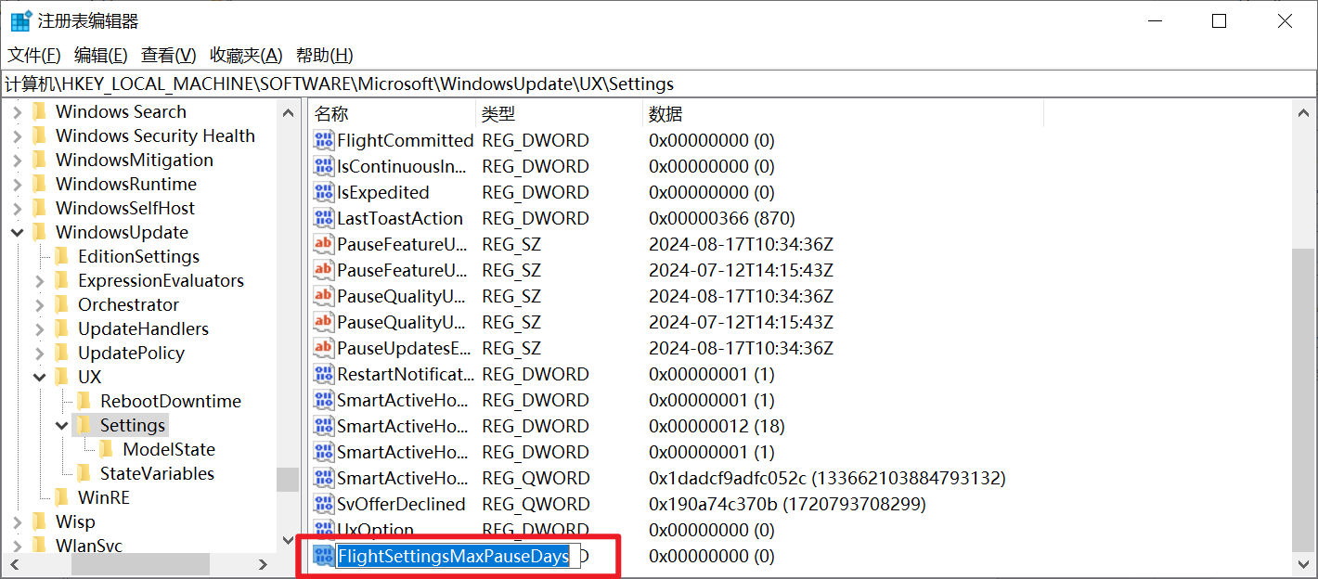This screenshot has height=579, width=1318.
Task: Click string icon of PauseFeatureU... dated 2024-07-12
Action: 323,270
